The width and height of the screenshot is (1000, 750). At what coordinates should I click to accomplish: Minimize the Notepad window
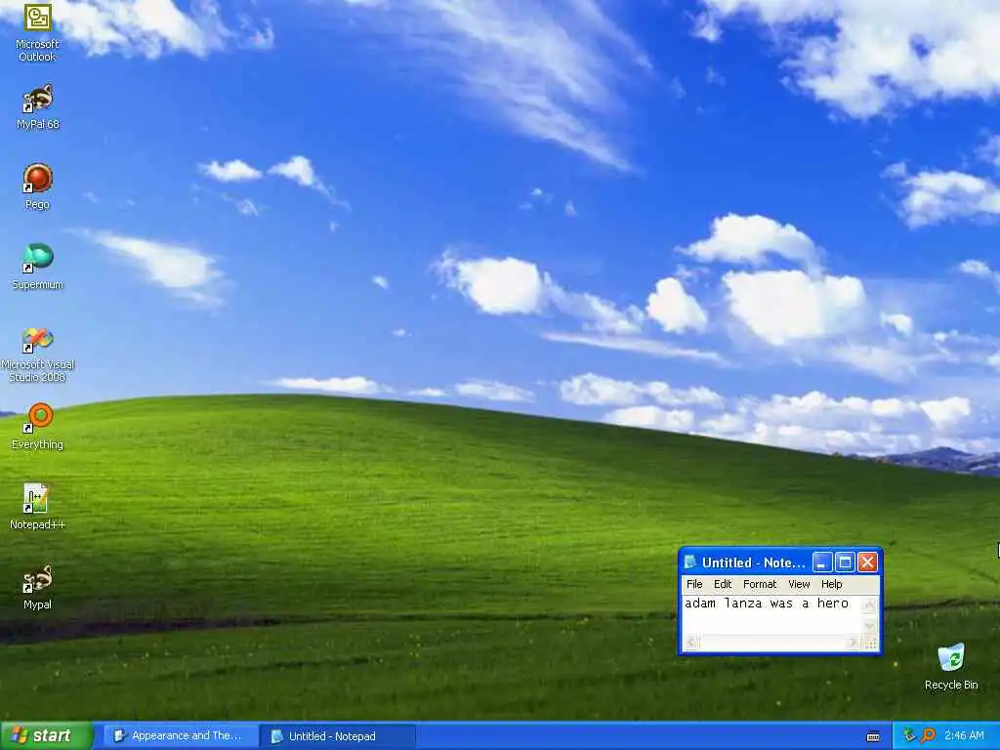tap(822, 562)
